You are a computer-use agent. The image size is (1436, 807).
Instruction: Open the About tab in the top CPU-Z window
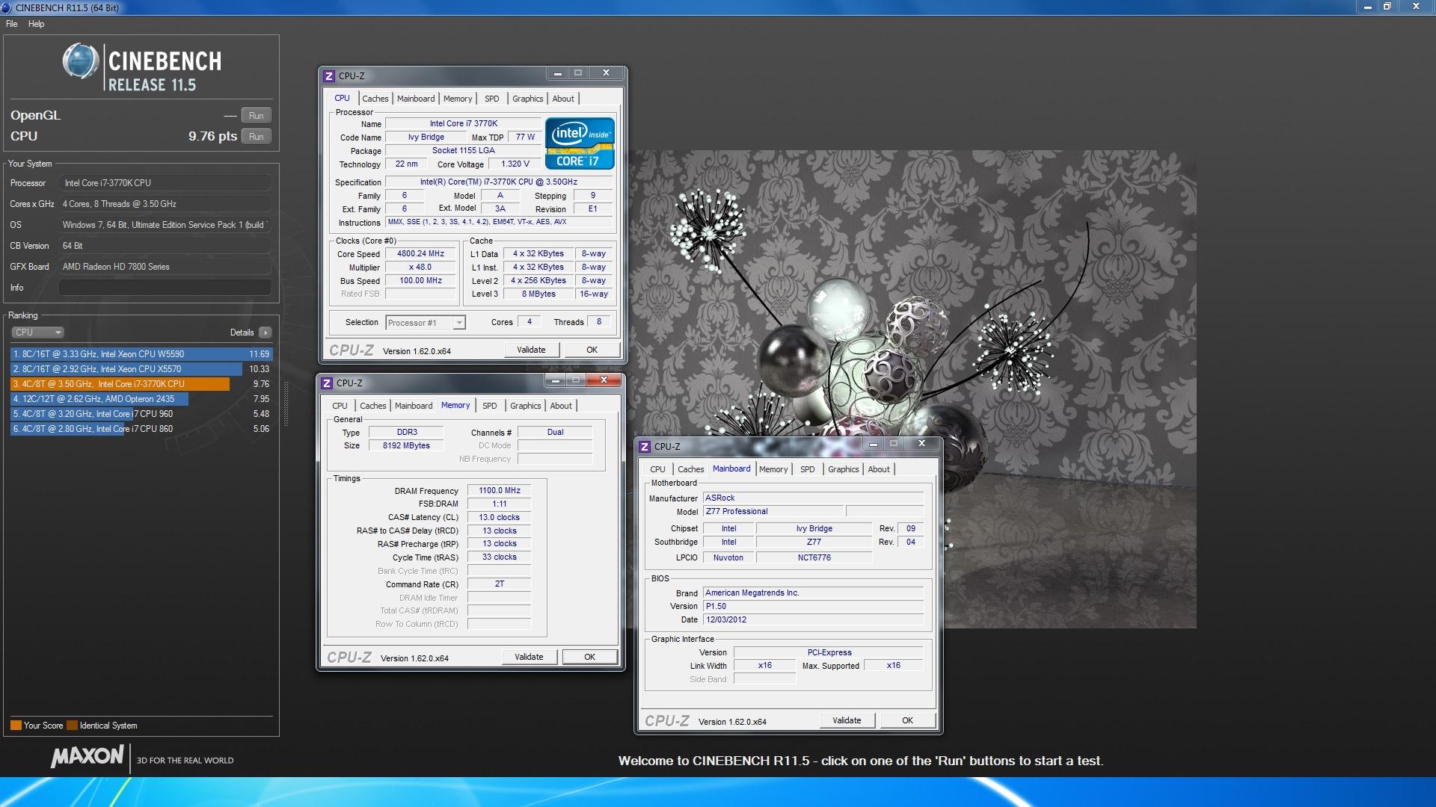point(563,99)
